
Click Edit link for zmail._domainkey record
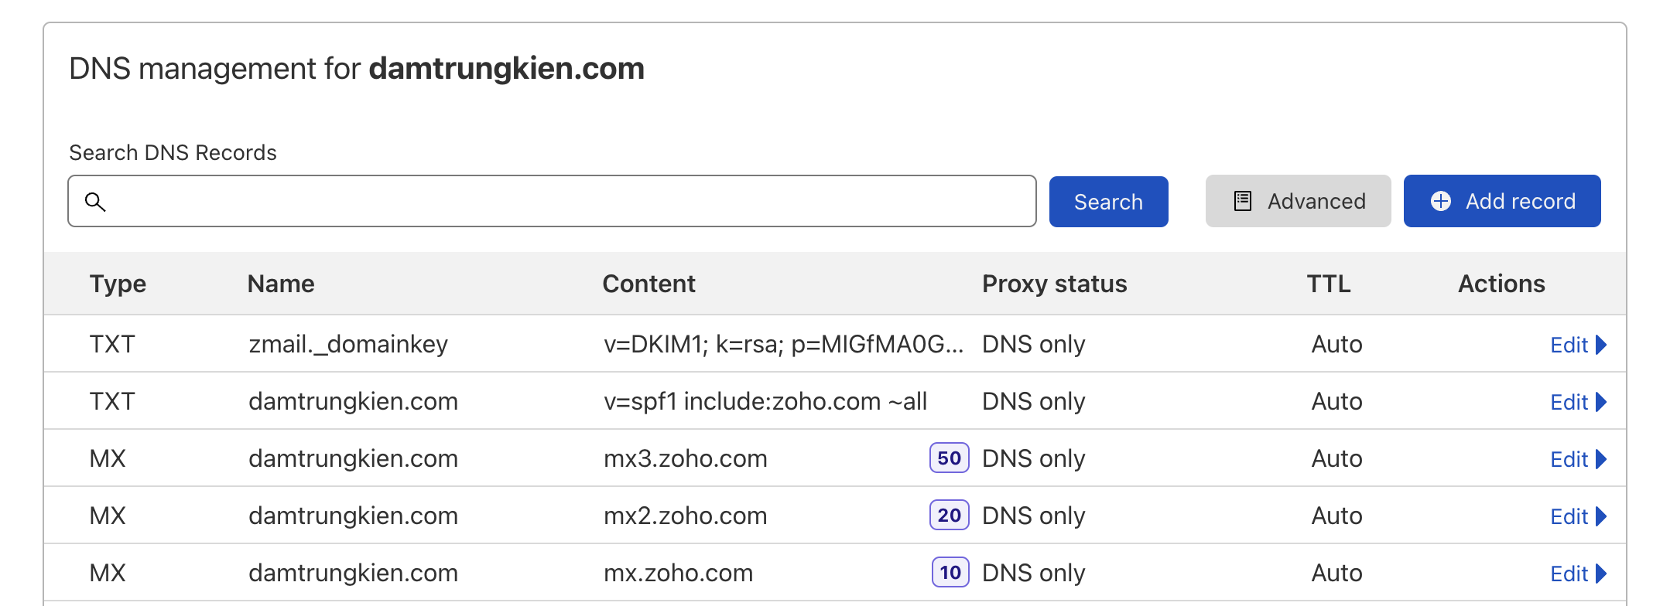[1569, 345]
